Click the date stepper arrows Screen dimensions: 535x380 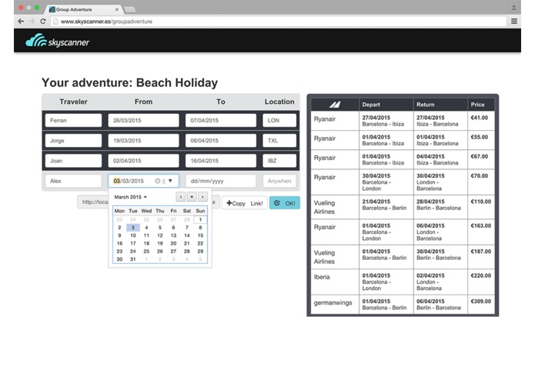[x=164, y=181]
